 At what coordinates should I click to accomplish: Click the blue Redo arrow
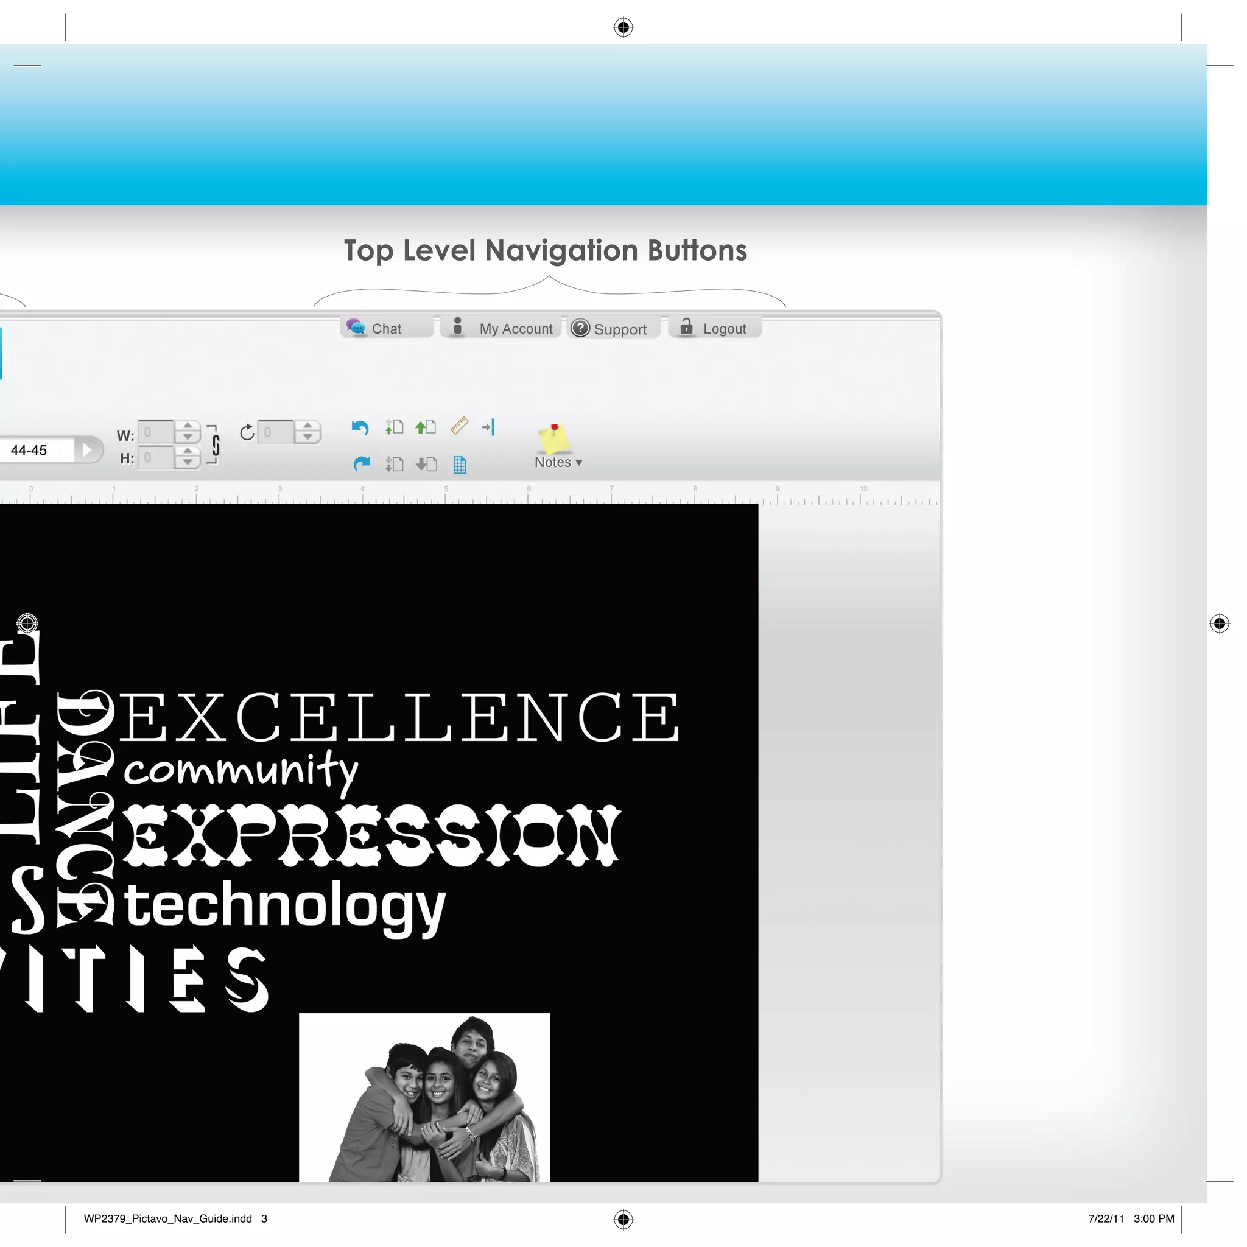point(362,463)
